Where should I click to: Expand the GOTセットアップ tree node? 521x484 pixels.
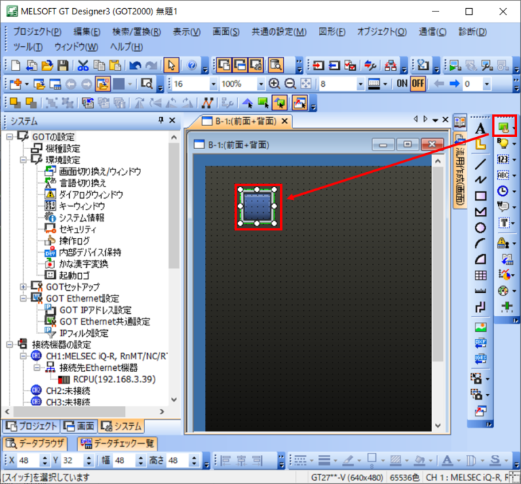[x=24, y=286]
